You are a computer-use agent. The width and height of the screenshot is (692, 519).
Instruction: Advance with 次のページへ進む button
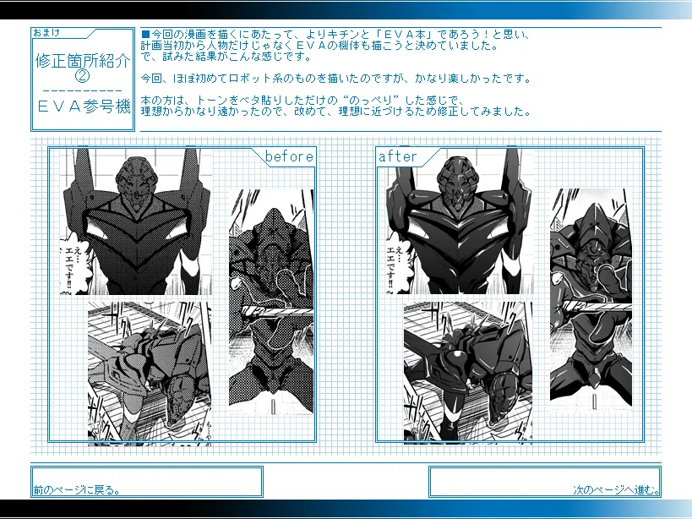(x=545, y=482)
